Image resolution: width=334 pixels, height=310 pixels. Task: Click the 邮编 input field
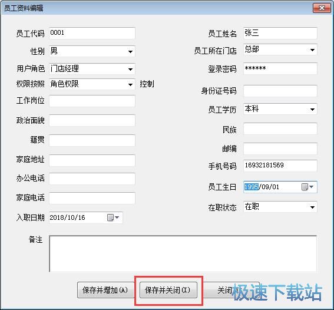[280, 149]
